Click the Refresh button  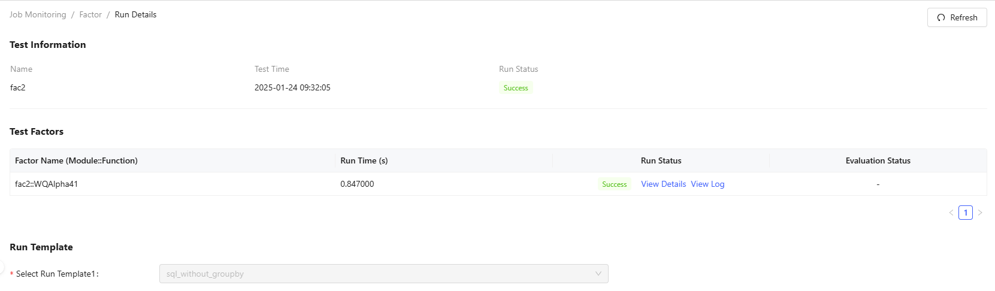coord(957,17)
